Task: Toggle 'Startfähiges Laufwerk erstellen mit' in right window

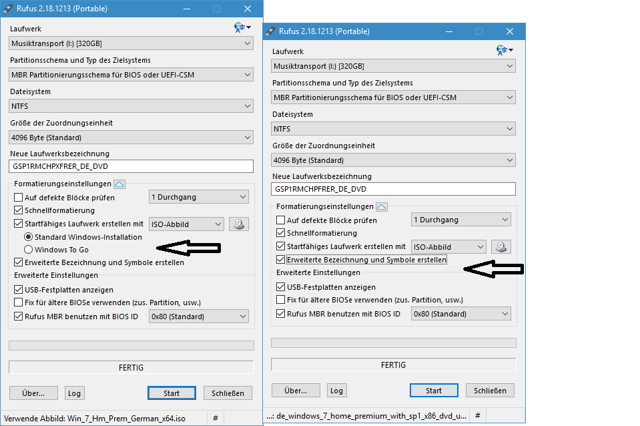Action: 280,246
